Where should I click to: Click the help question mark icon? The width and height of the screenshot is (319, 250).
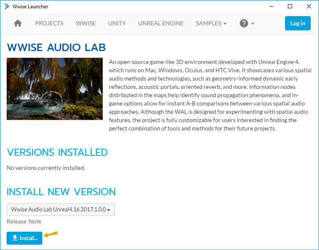[x=244, y=23]
